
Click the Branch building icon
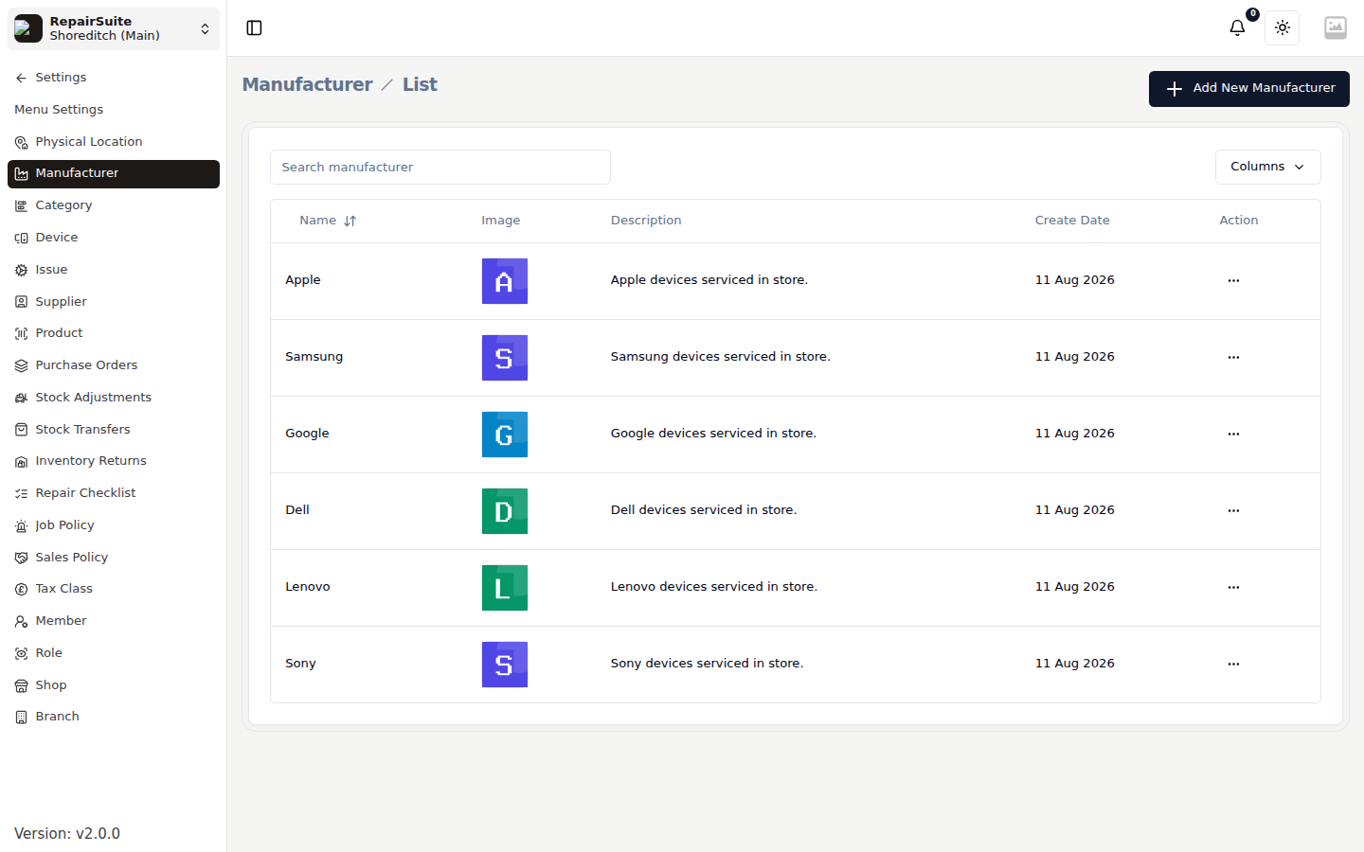tap(21, 717)
